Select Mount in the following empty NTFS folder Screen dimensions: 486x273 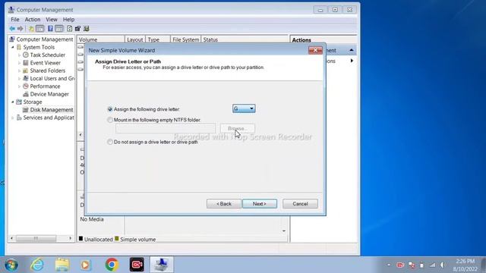click(x=110, y=120)
